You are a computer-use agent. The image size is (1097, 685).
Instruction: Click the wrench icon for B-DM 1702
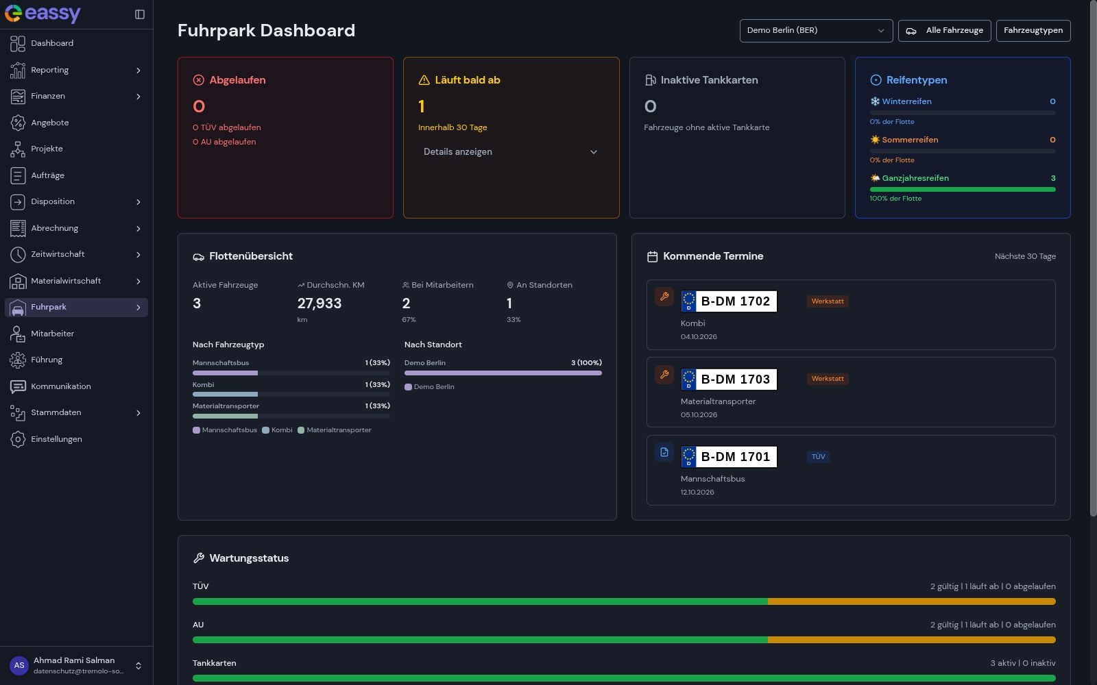(664, 297)
